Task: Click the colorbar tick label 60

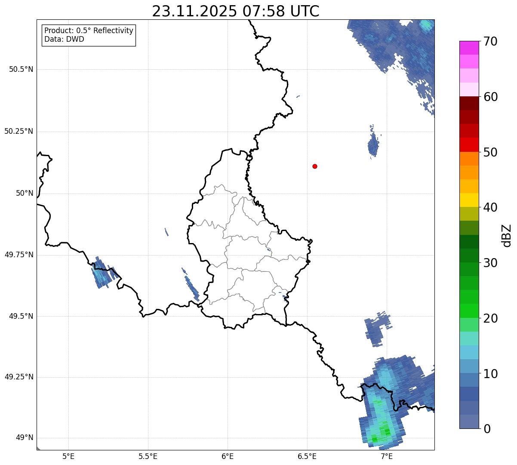Action: pos(490,97)
